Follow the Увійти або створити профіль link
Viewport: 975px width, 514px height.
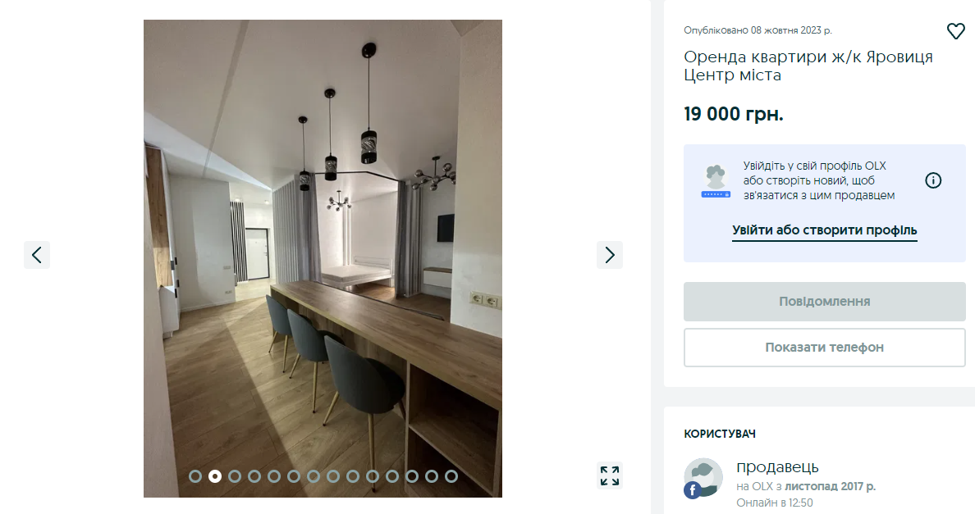click(x=825, y=230)
